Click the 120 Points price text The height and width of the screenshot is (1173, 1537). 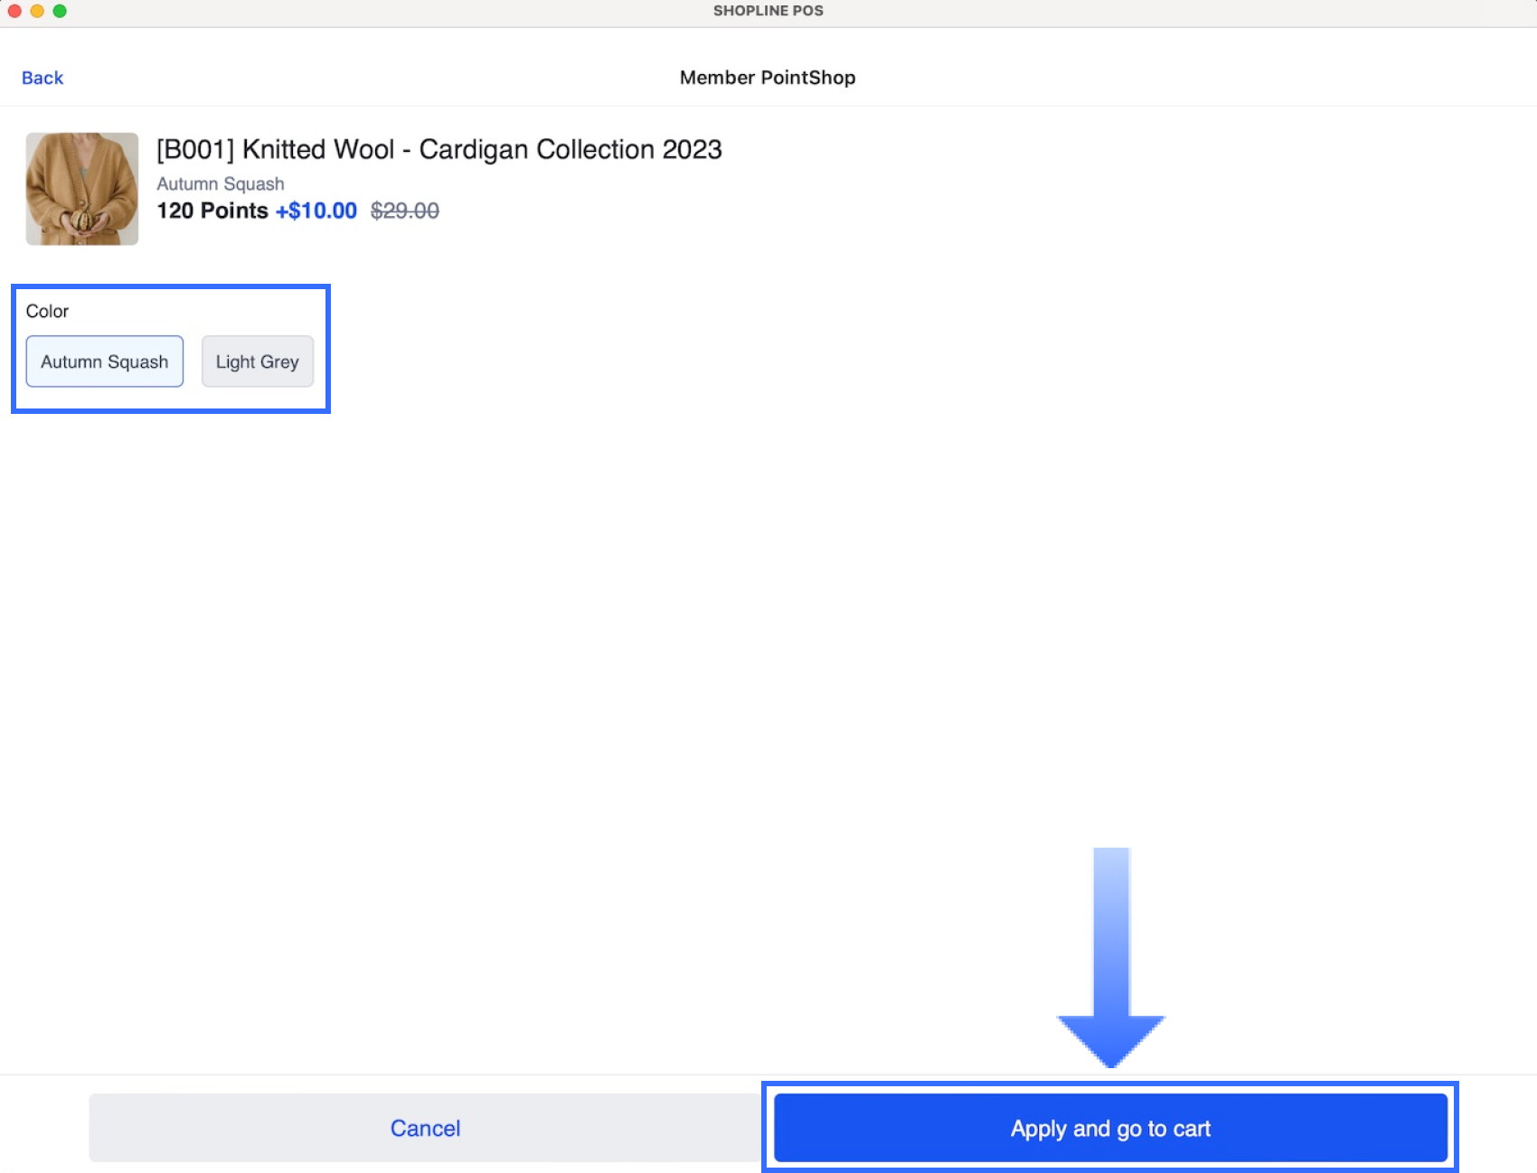point(212,211)
